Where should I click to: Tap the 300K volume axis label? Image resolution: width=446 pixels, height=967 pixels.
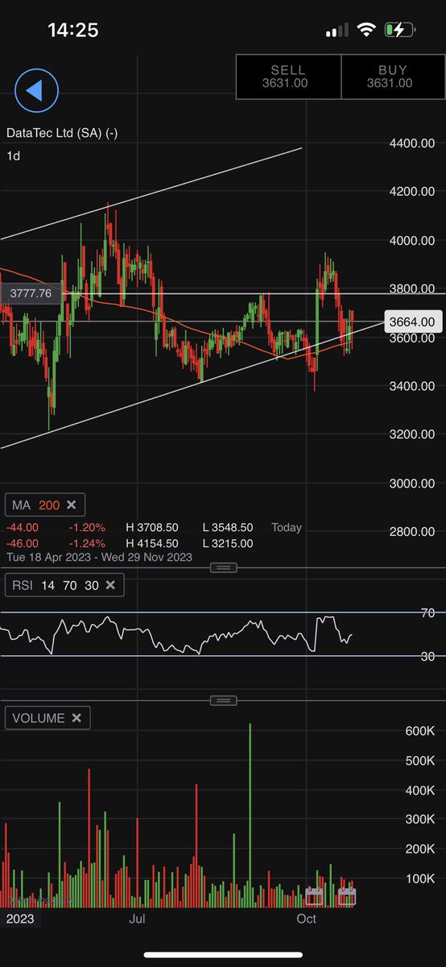click(419, 820)
